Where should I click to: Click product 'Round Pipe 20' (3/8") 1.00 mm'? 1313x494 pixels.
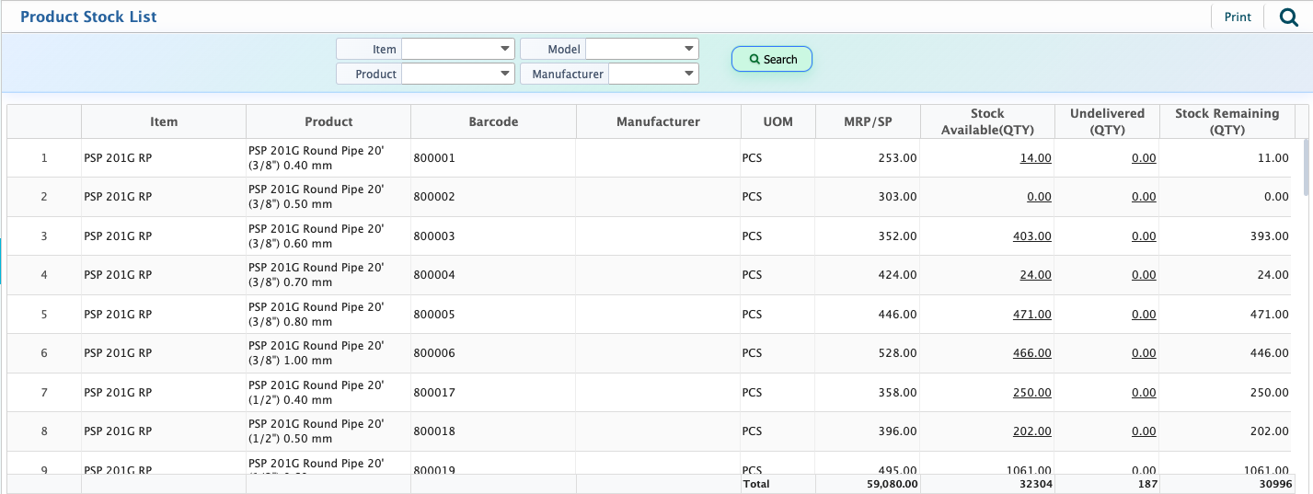(x=316, y=353)
